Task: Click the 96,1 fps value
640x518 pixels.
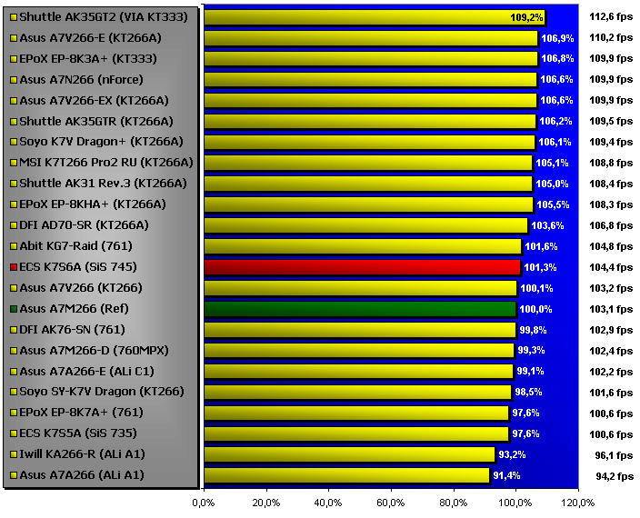Action: point(614,455)
